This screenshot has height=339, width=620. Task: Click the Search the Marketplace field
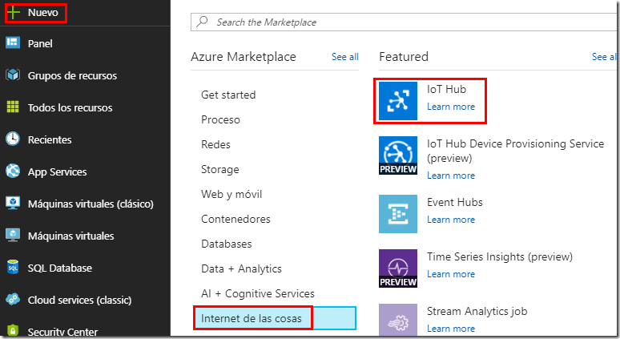405,22
